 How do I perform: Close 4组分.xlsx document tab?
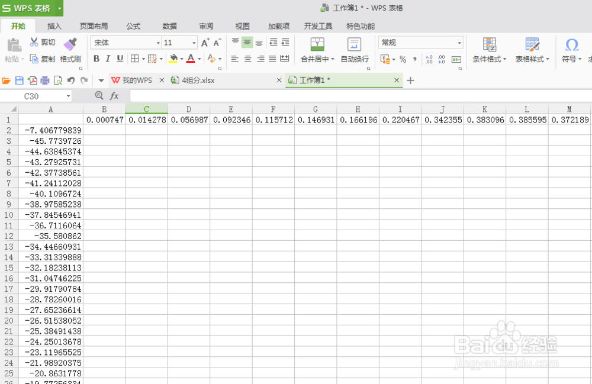pos(279,80)
